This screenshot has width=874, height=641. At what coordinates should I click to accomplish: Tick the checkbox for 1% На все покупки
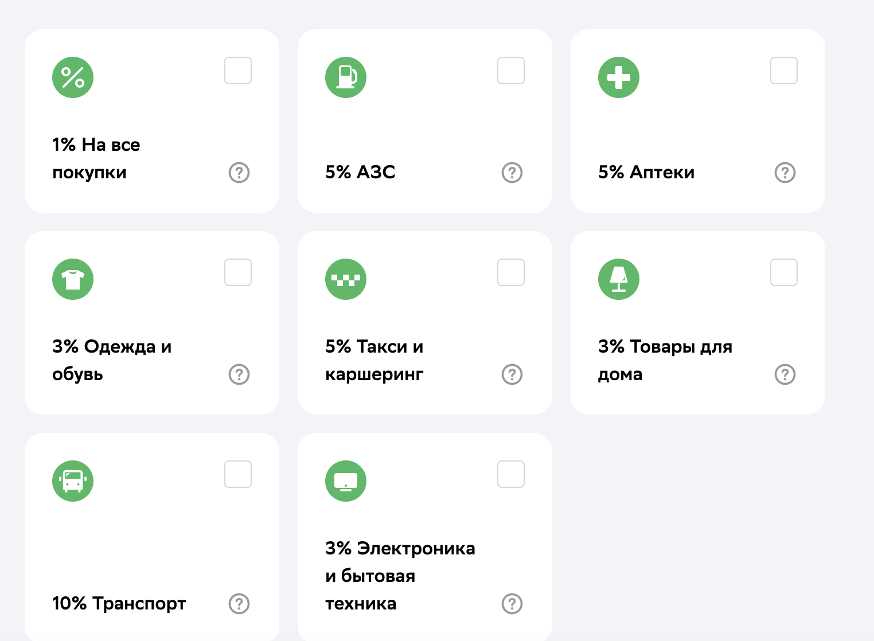tap(238, 71)
